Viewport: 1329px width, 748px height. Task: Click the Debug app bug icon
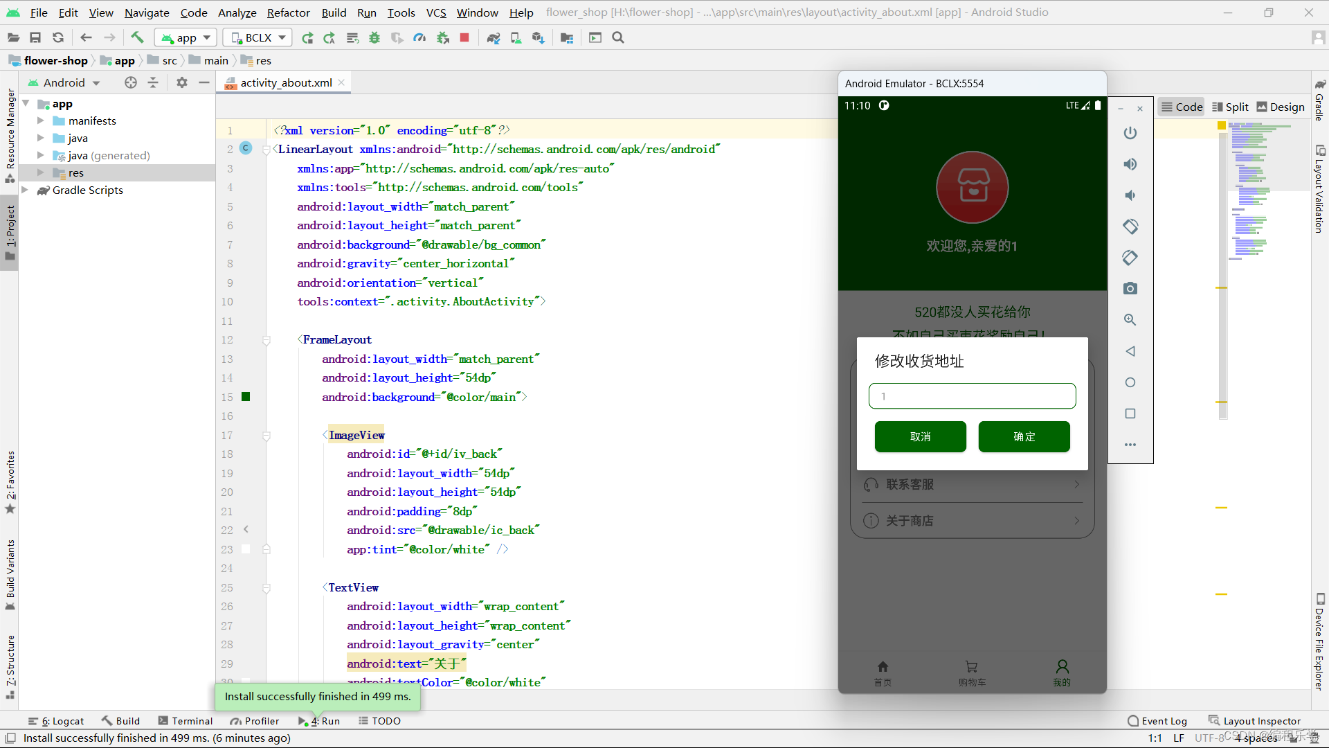(374, 37)
